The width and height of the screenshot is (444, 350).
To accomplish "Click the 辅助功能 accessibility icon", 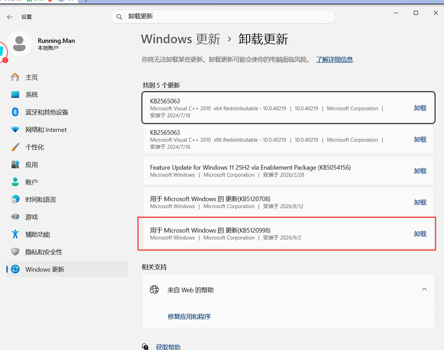I will coord(15,234).
